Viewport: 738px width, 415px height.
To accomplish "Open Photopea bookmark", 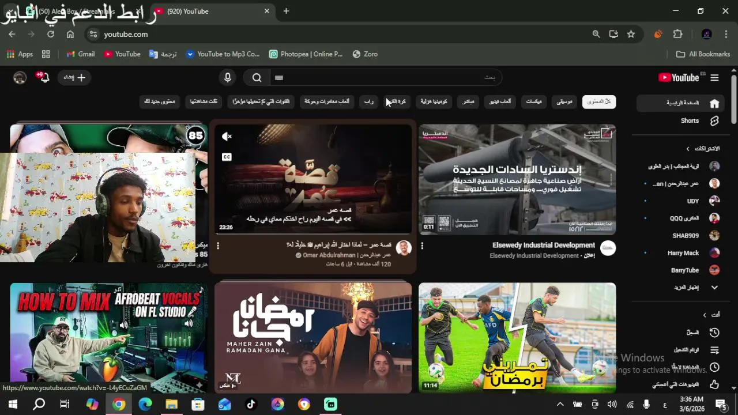I will (306, 54).
